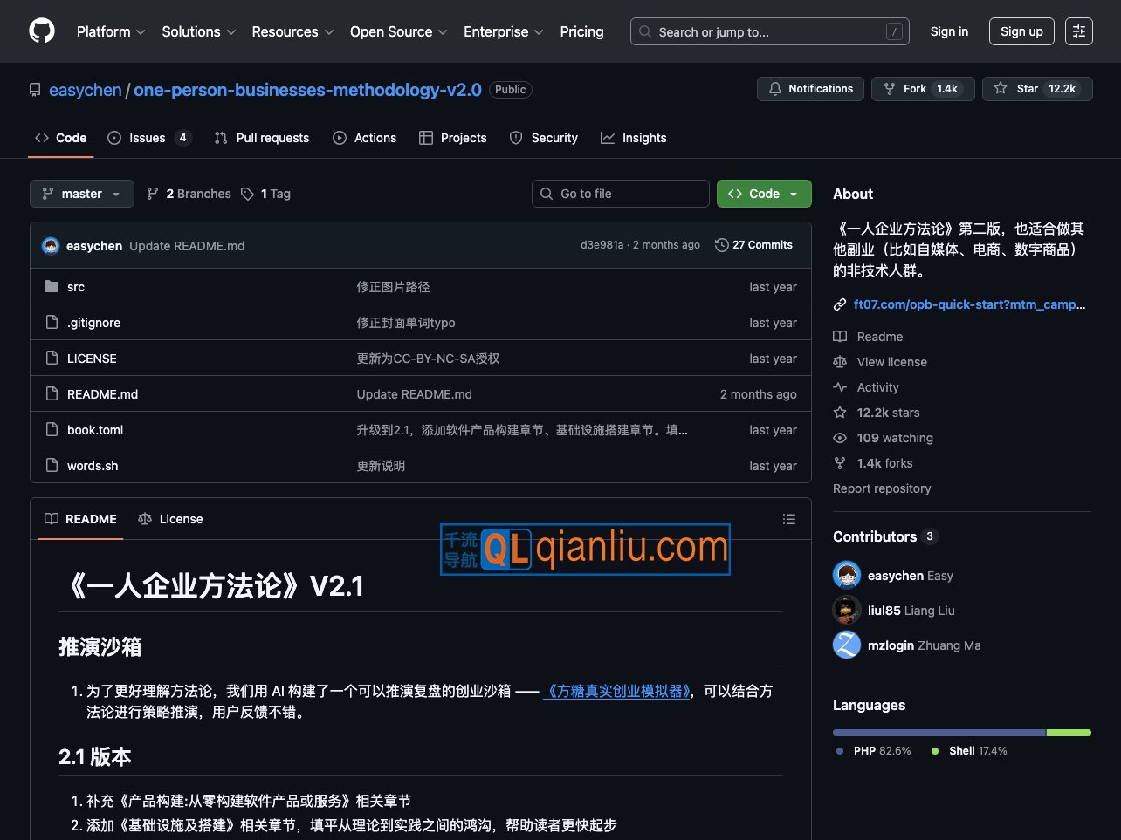This screenshot has width=1121, height=840.
Task: Open the command palette slider icon near Sign up
Action: [1078, 31]
